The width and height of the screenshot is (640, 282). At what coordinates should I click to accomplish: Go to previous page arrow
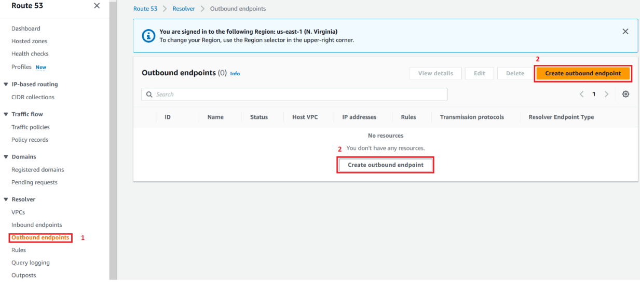(x=582, y=94)
